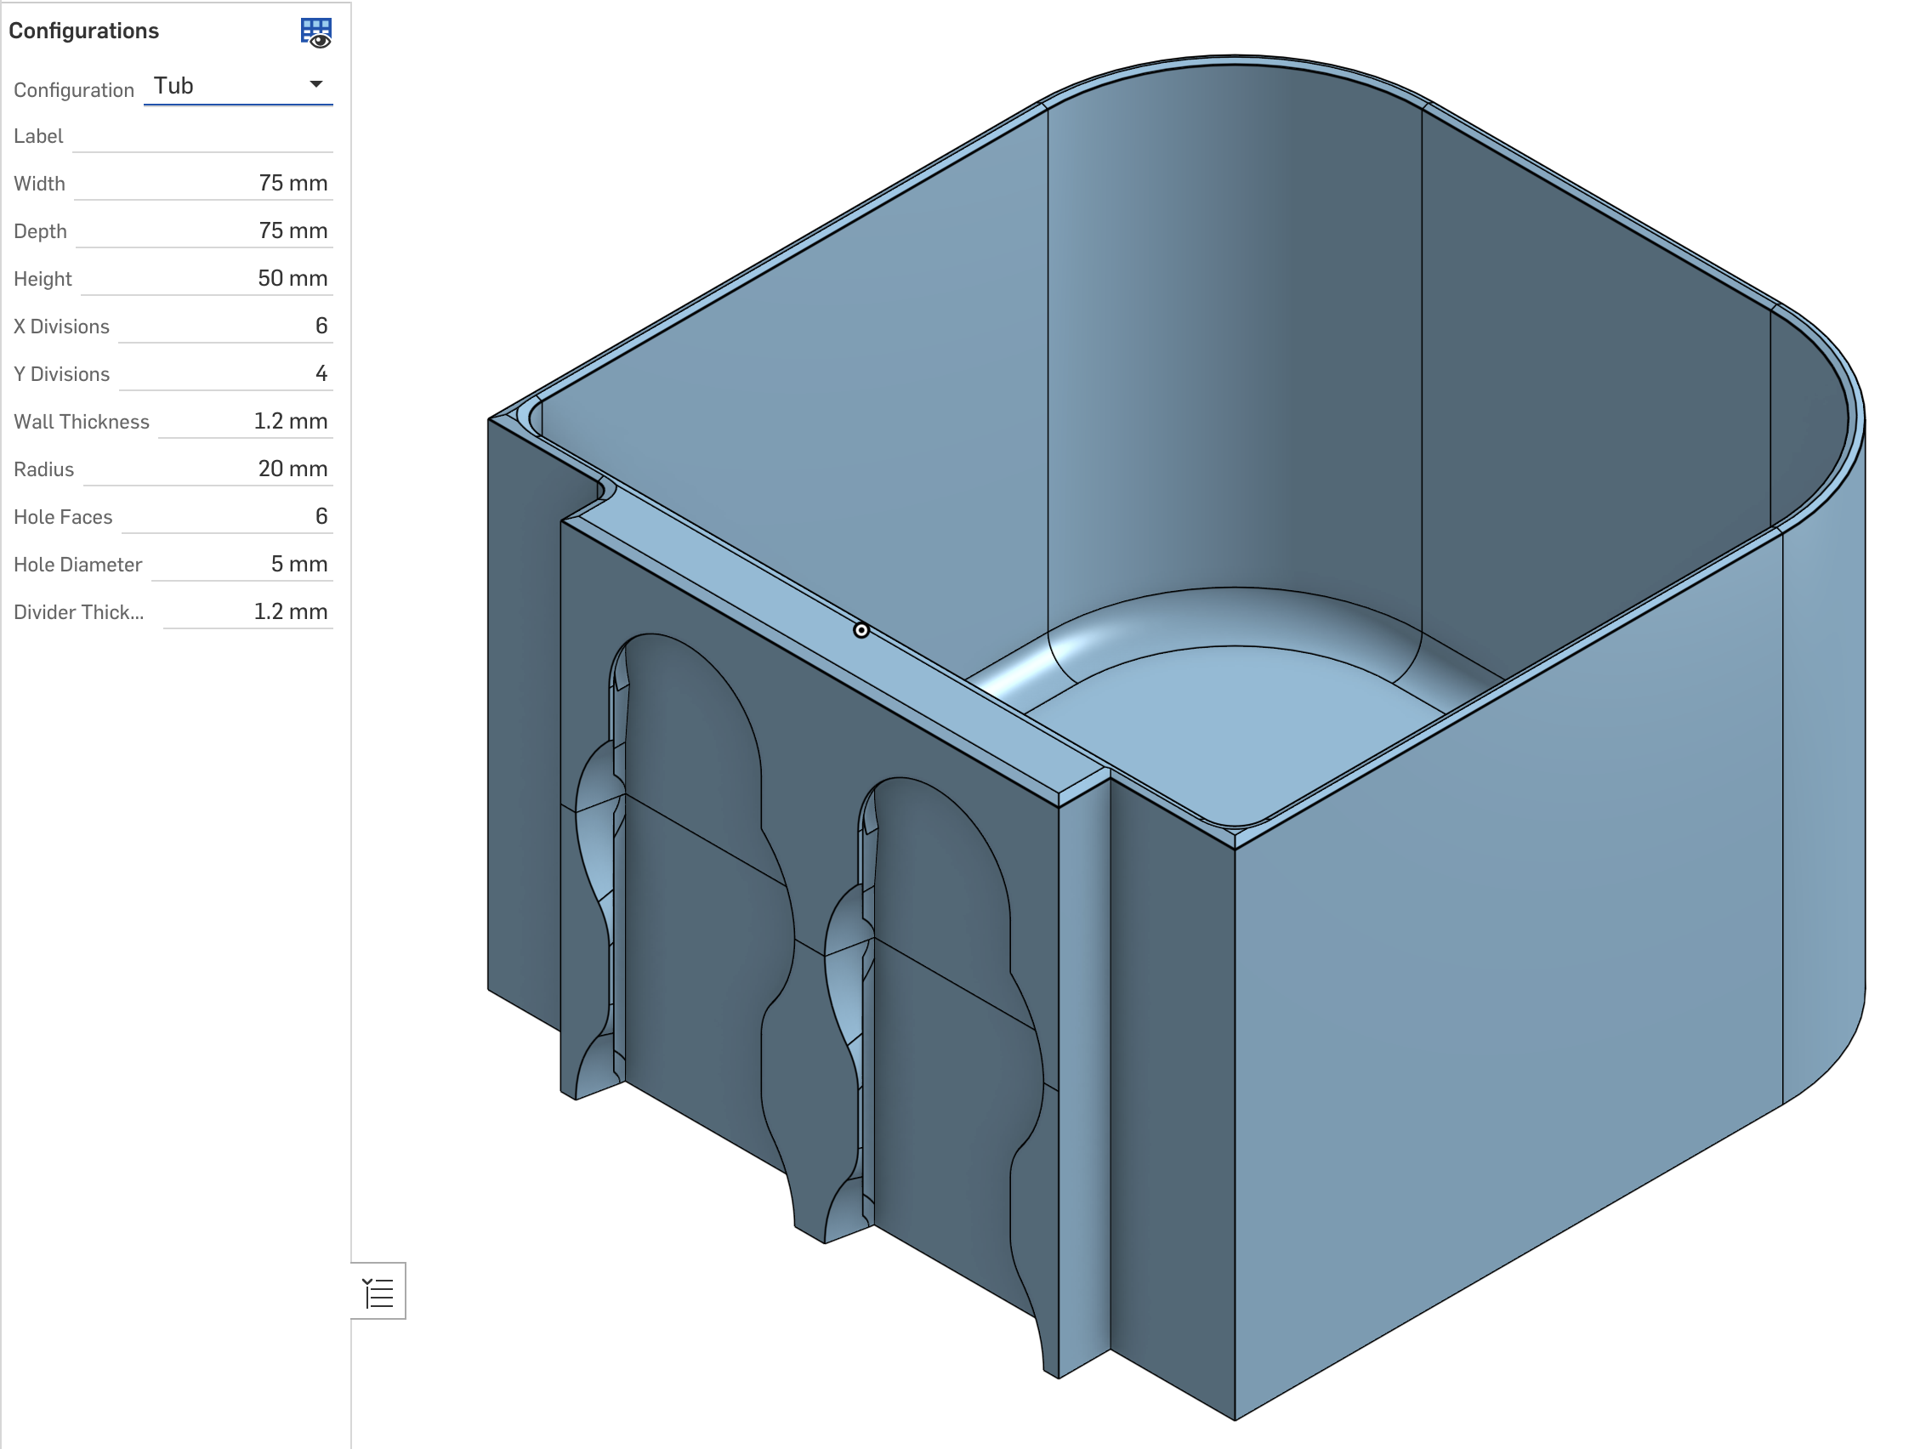Click the Configurations panel heading
The image size is (1920, 1449).
click(x=84, y=31)
